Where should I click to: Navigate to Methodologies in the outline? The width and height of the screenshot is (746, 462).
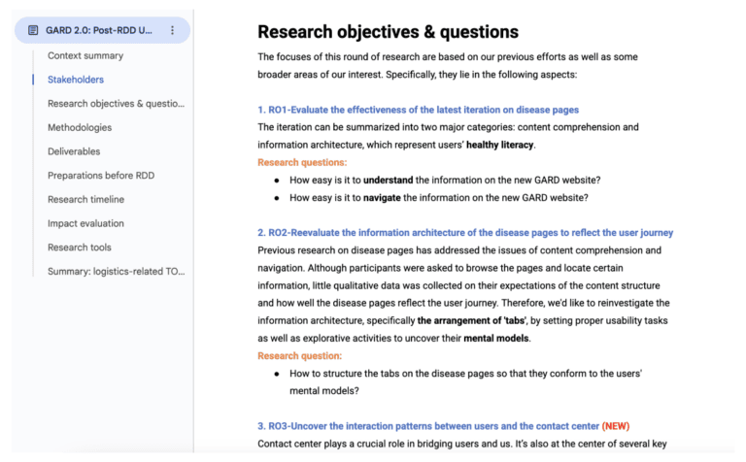tap(80, 127)
